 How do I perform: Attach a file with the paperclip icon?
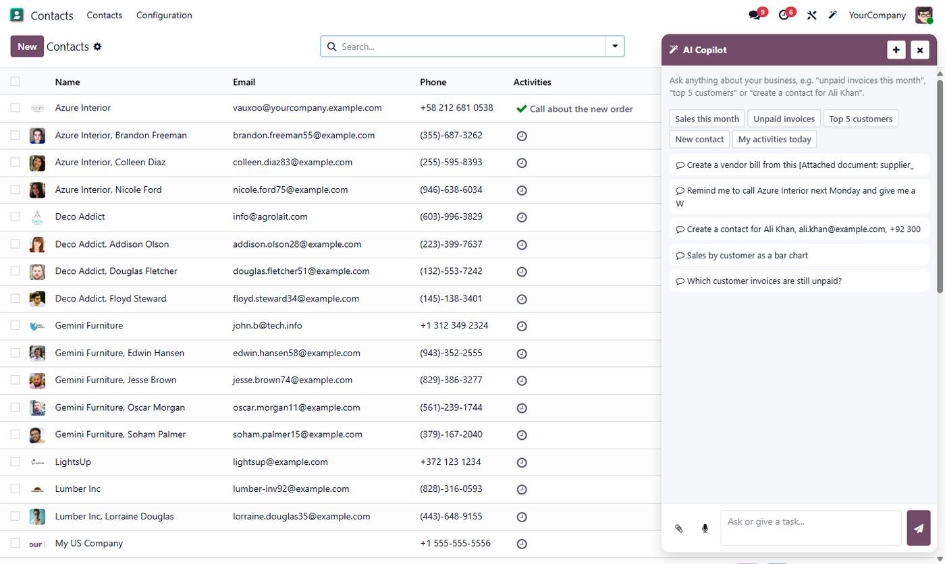pos(679,528)
